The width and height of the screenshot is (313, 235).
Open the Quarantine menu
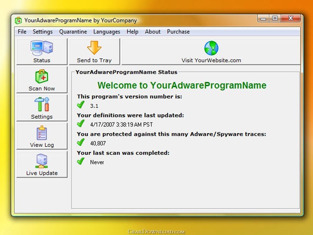pos(73,32)
